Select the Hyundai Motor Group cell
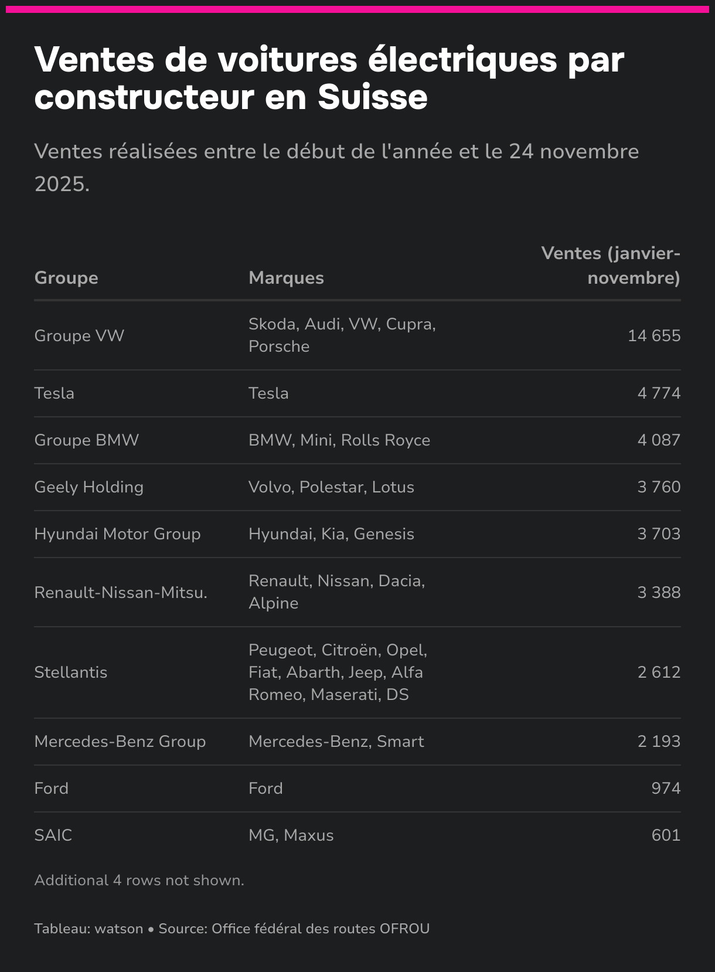The width and height of the screenshot is (715, 972). 117,534
